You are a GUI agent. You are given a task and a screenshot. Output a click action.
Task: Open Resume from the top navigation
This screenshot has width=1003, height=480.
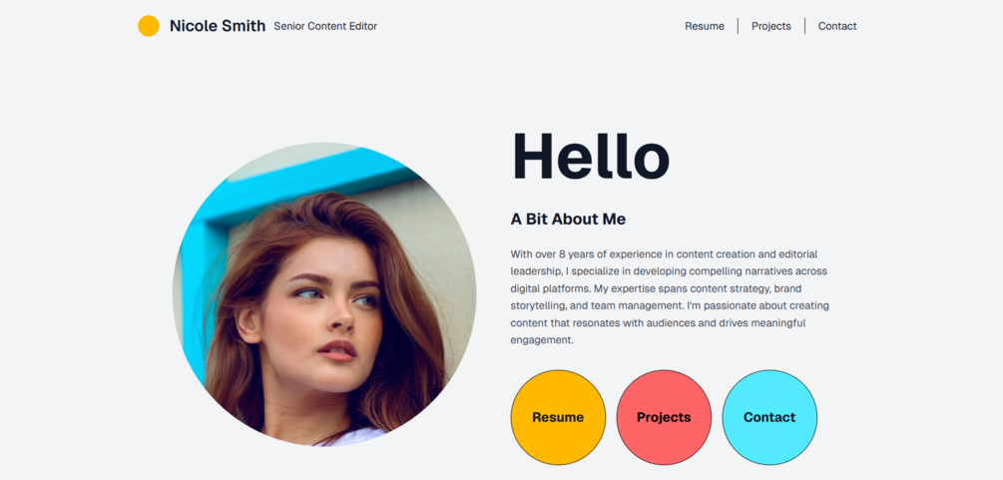[705, 26]
